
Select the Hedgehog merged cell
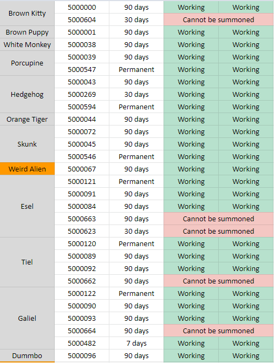coord(27,95)
